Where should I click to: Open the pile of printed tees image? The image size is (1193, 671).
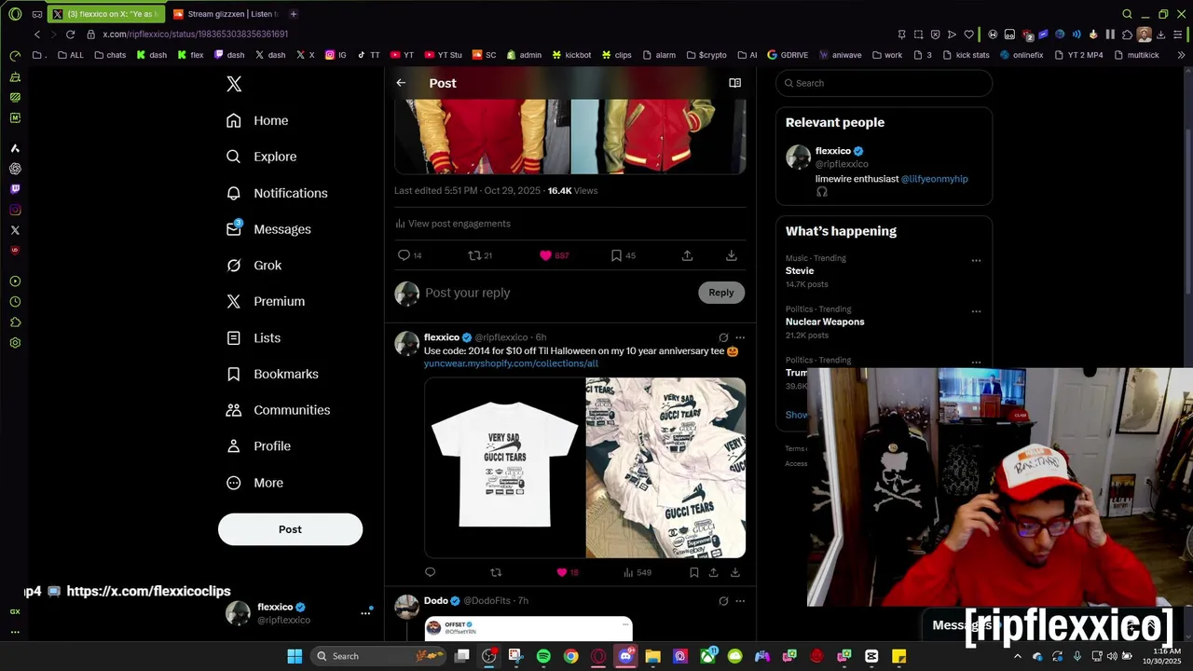click(x=665, y=468)
